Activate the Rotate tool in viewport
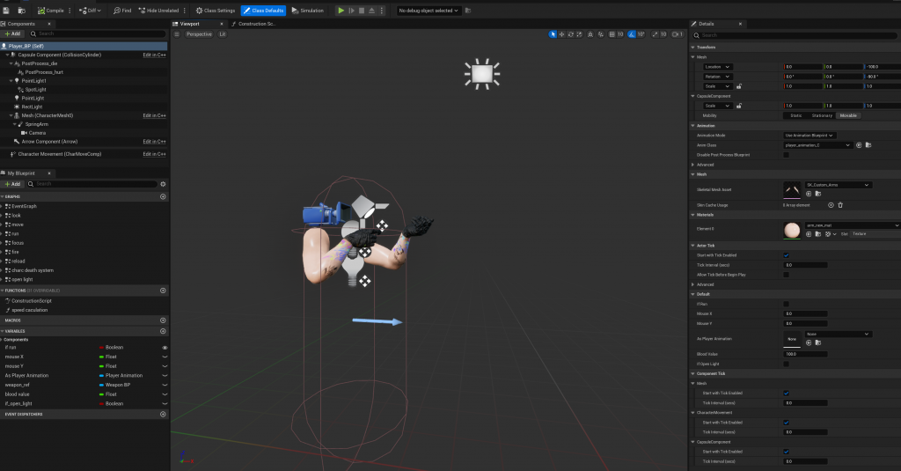The image size is (901, 471). [570, 34]
